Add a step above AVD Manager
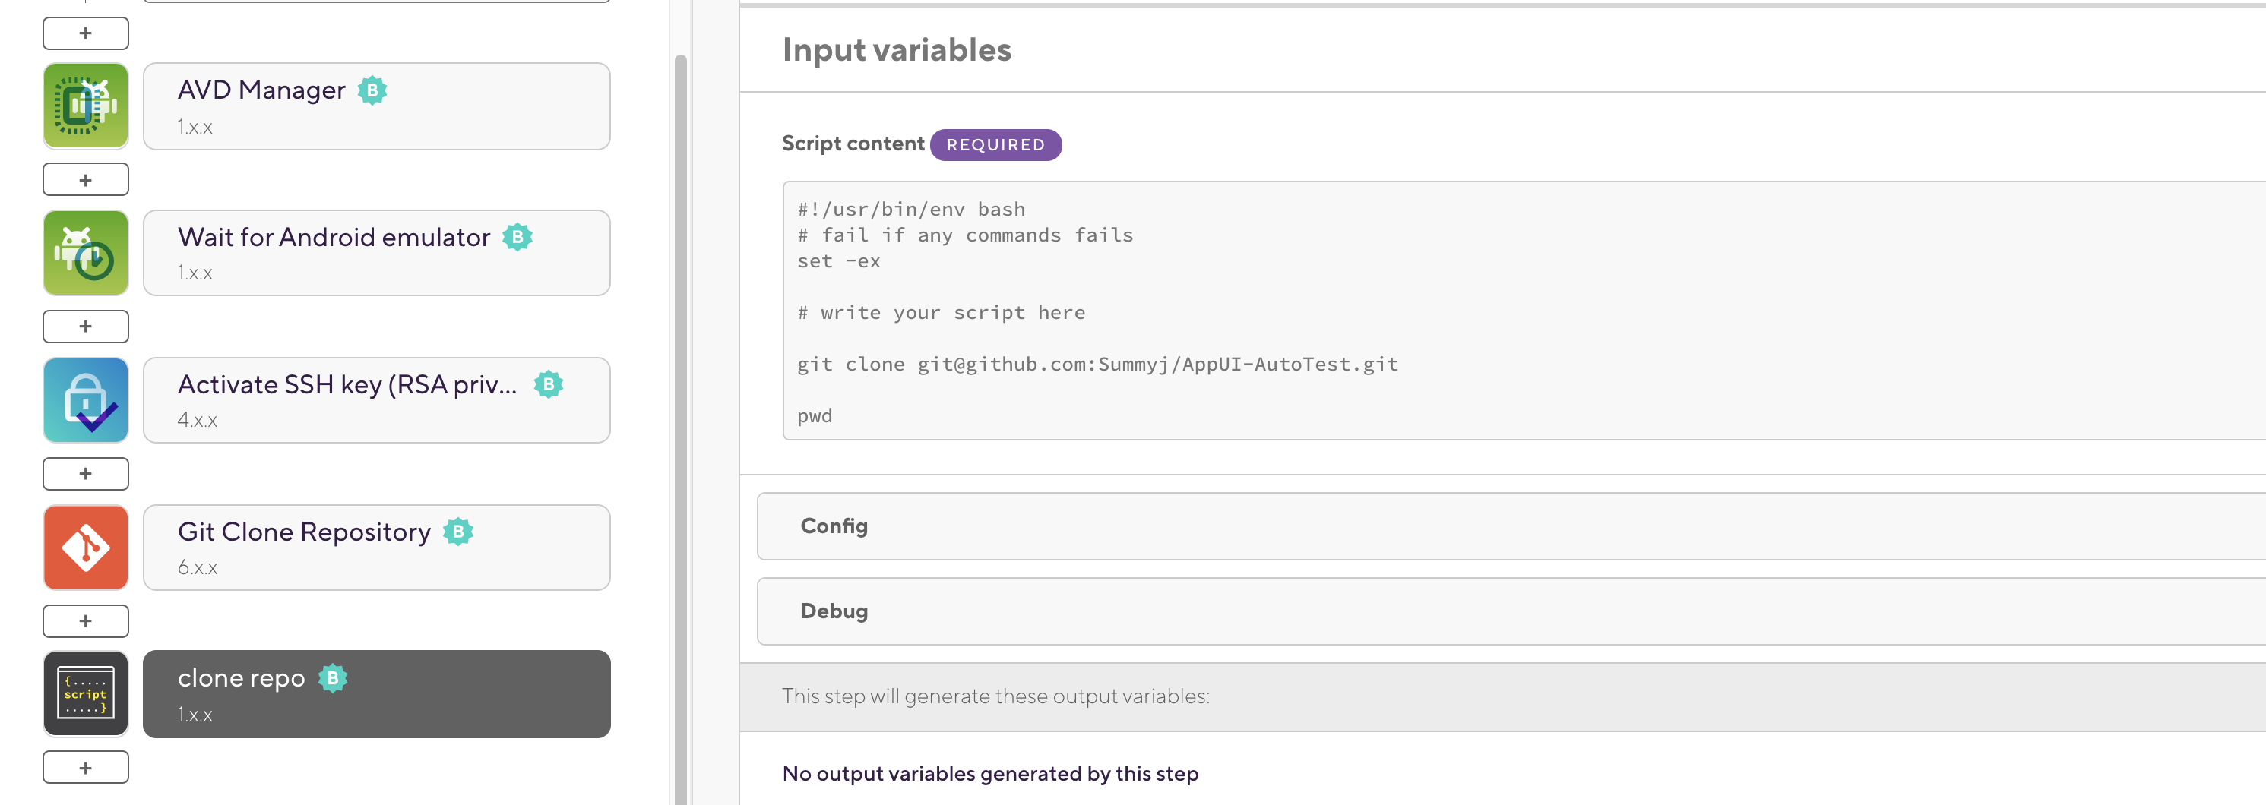The height and width of the screenshot is (805, 2266). pyautogui.click(x=85, y=33)
